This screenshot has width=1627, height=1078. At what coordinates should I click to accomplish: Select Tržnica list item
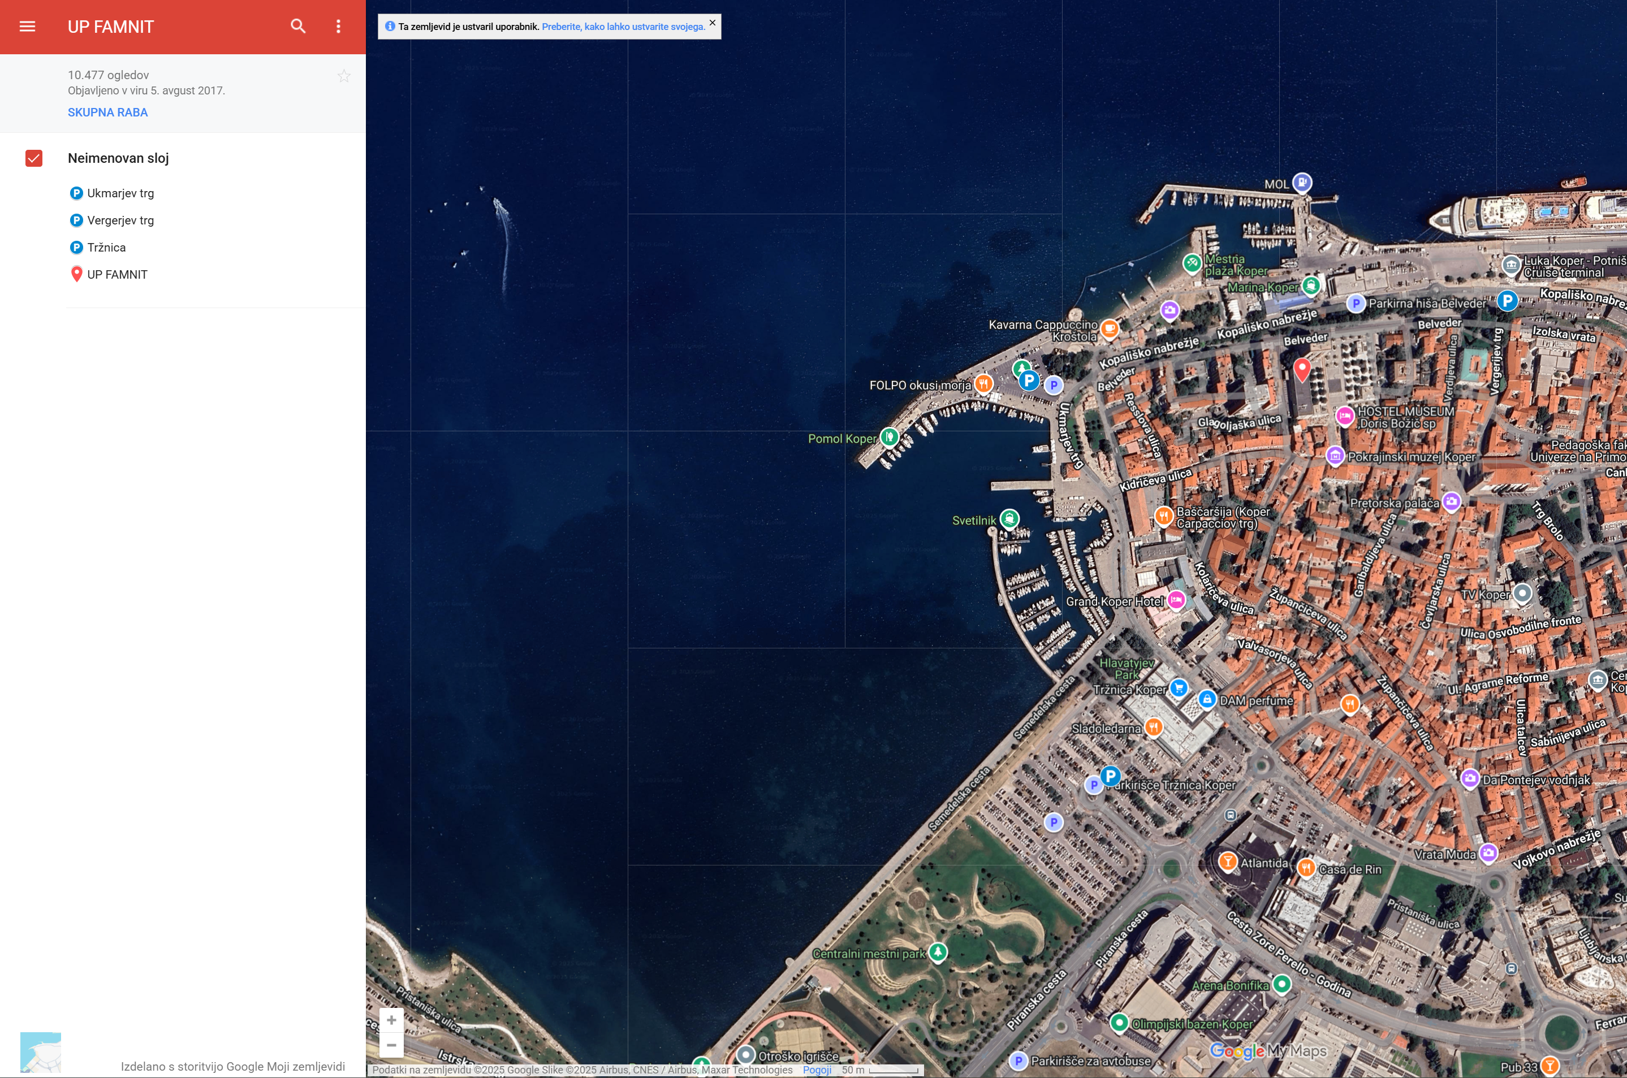pyautogui.click(x=106, y=248)
